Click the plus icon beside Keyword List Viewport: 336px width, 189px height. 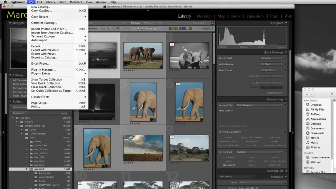click(x=219, y=171)
